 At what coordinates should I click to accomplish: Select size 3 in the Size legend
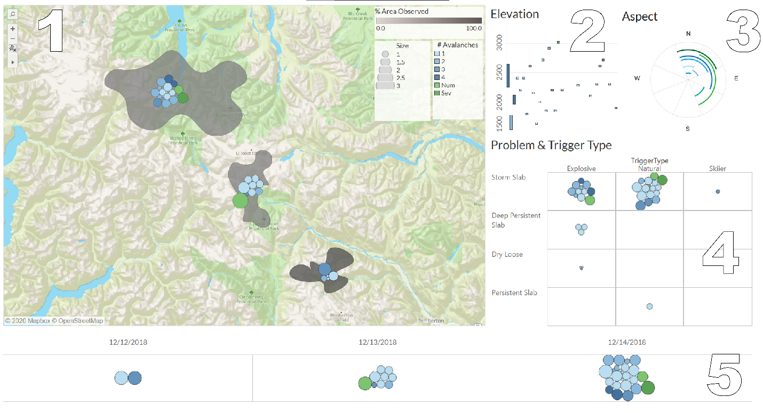point(385,85)
